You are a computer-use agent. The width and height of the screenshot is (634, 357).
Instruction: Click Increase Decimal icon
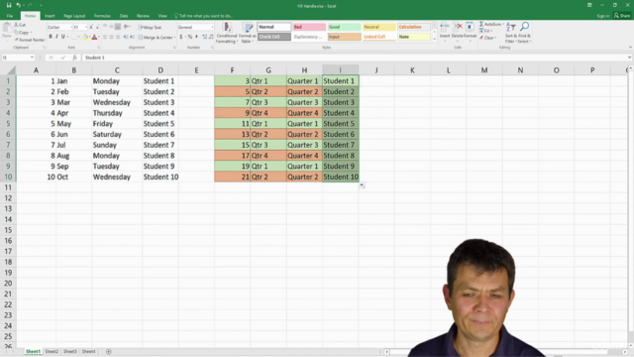(204, 37)
